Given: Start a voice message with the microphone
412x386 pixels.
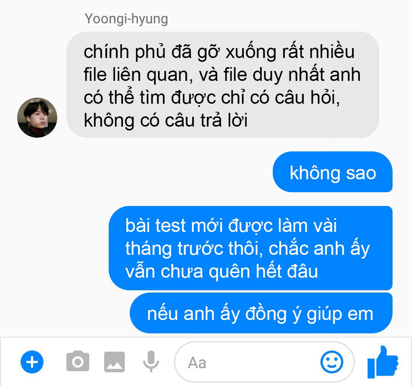Looking at the screenshot, I should pyautogui.click(x=151, y=361).
